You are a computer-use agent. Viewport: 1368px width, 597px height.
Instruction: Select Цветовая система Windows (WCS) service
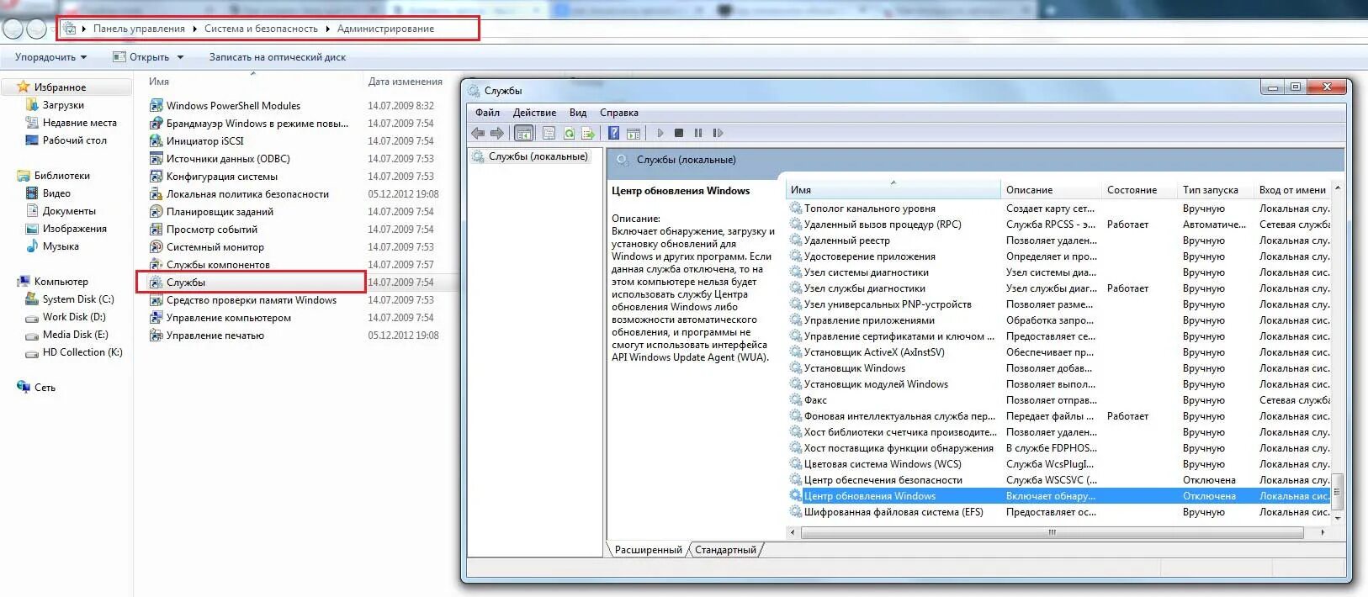(1059, 464)
